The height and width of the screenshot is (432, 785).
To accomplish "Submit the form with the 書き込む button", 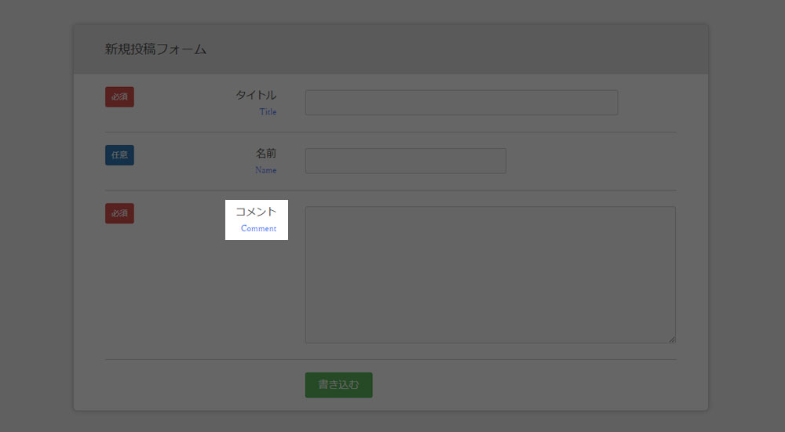I will click(x=338, y=385).
